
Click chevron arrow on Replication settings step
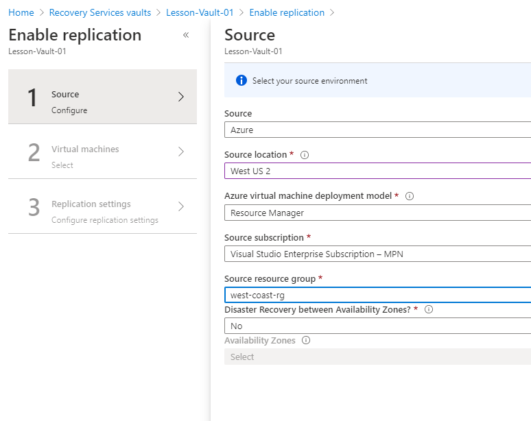181,206
